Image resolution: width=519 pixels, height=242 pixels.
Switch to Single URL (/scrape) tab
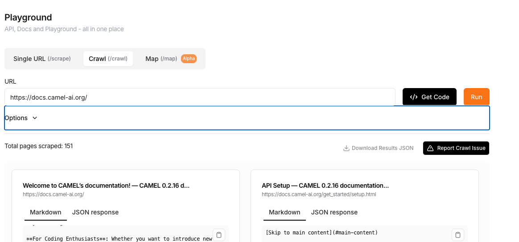[42, 59]
